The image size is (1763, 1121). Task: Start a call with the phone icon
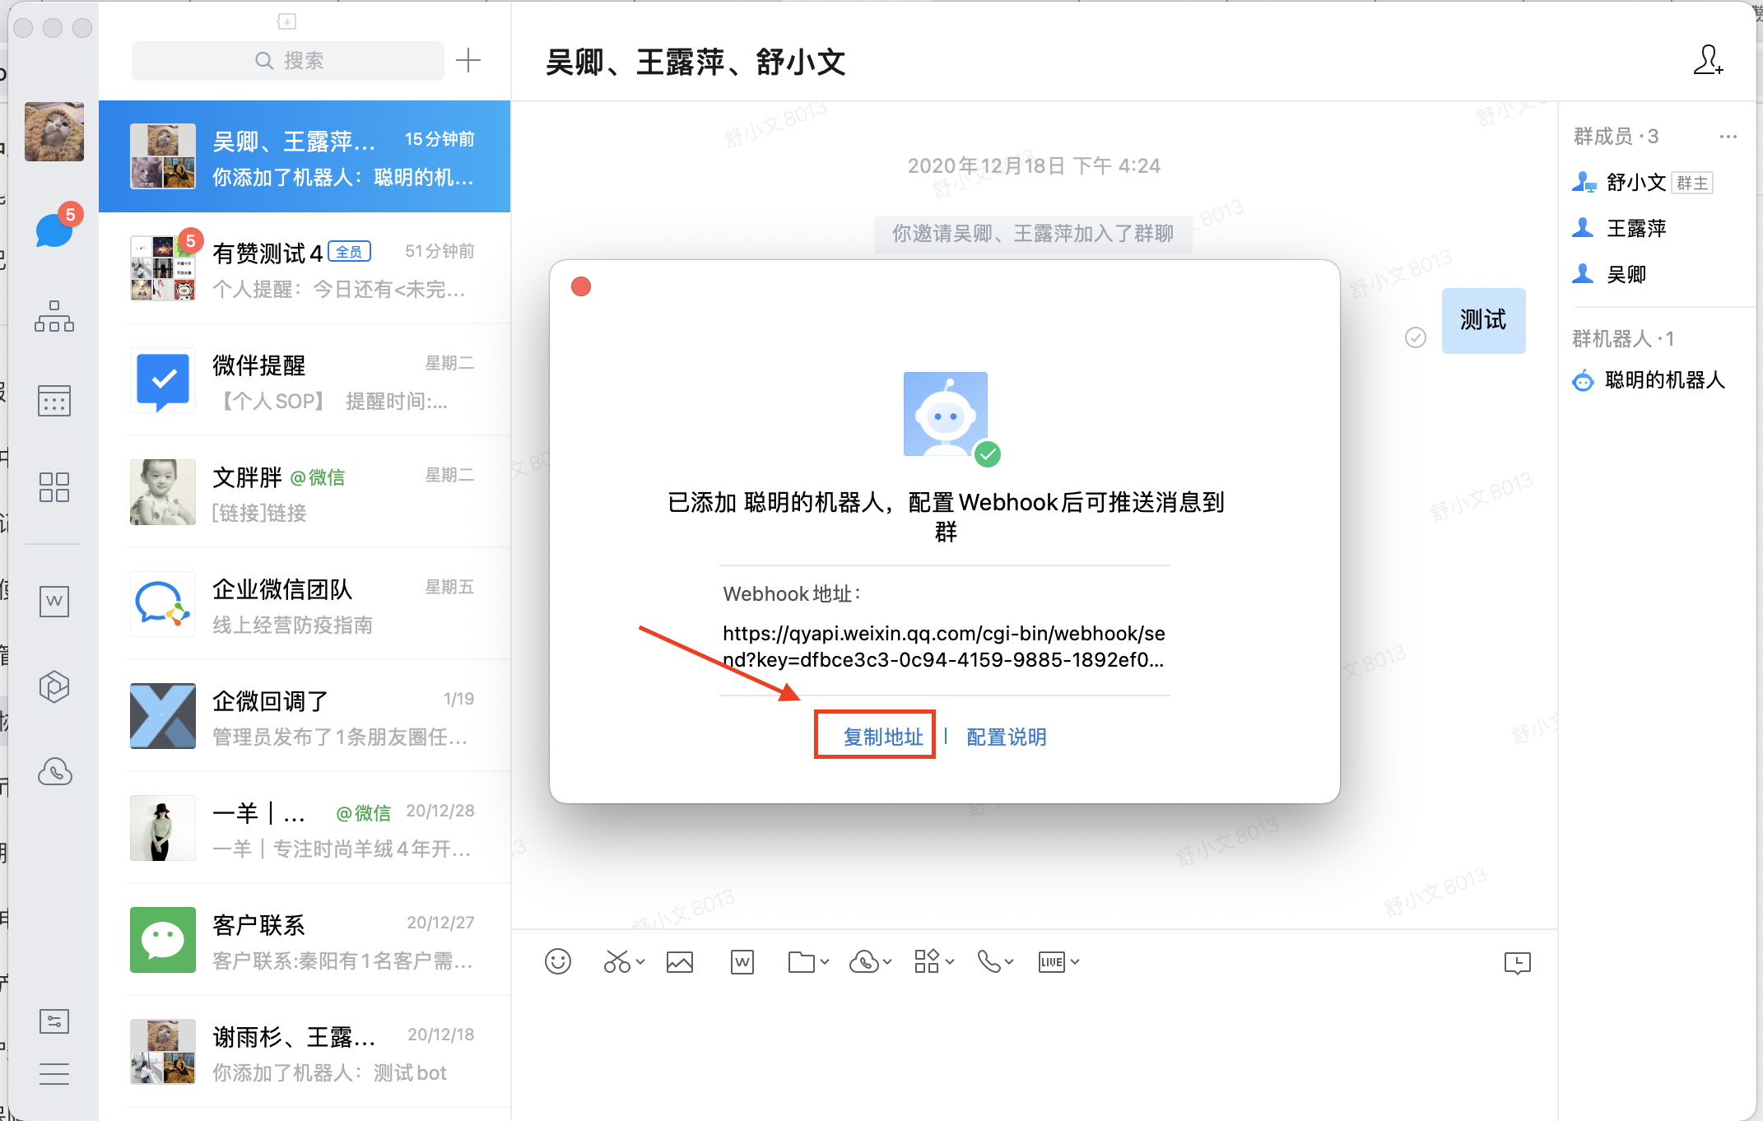click(x=987, y=961)
